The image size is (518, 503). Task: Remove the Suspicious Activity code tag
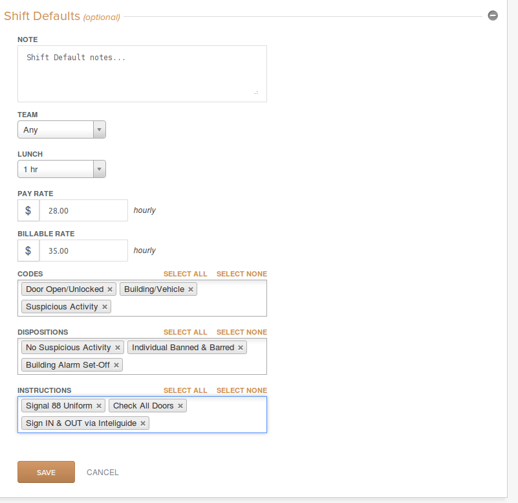click(104, 307)
